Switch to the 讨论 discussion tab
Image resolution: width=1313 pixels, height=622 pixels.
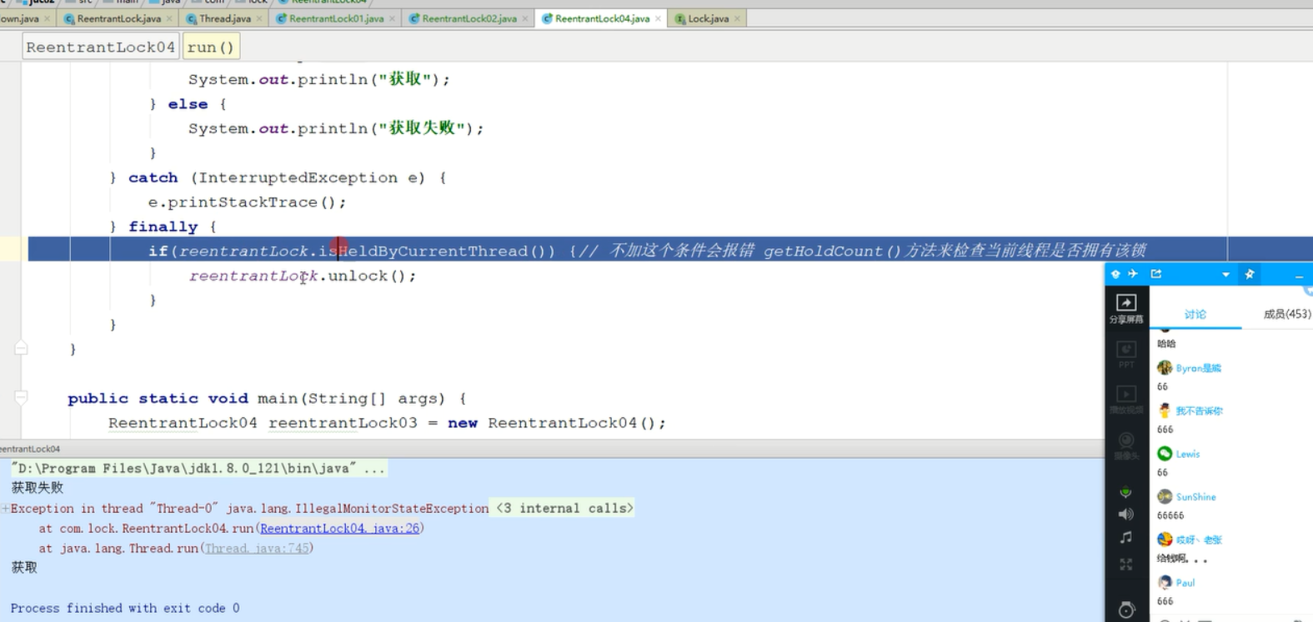coord(1195,314)
